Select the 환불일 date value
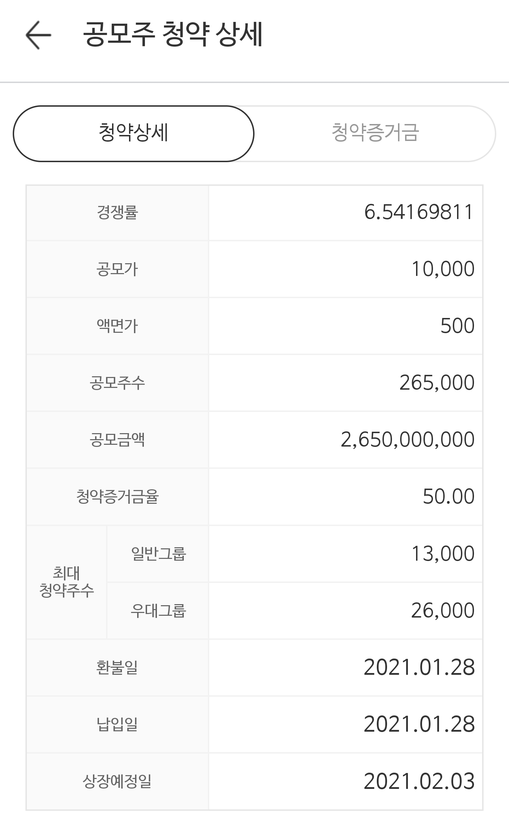509x832 pixels. [x=419, y=667]
